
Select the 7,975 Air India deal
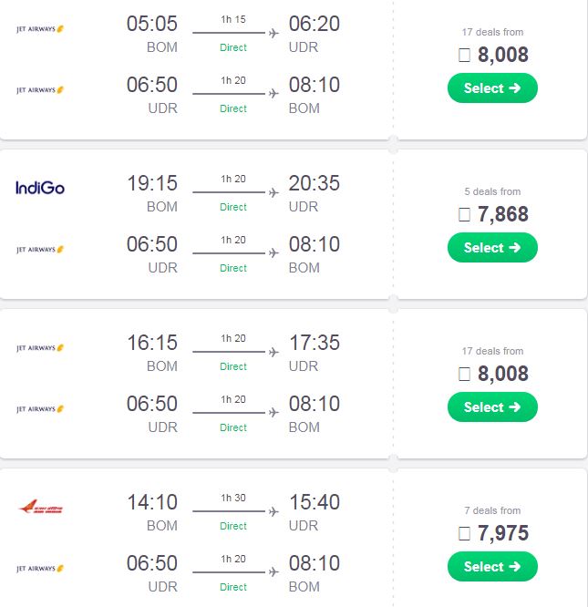[492, 566]
